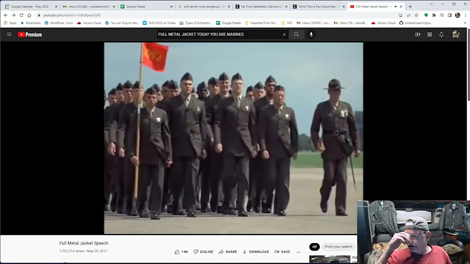
Task: Show more bookmarks overflow chevron
Action: pos(465,23)
